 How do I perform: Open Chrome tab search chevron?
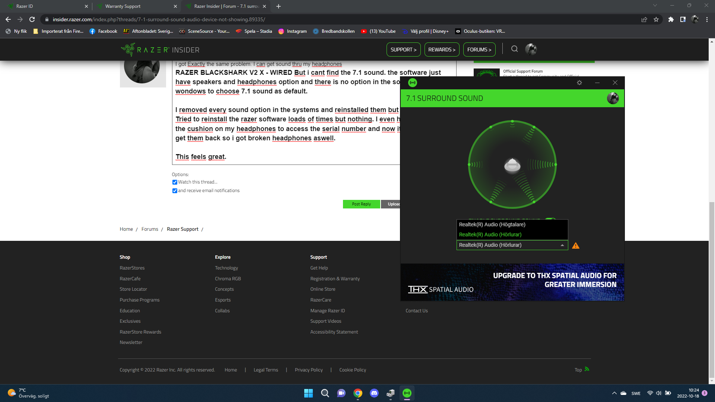655,5
